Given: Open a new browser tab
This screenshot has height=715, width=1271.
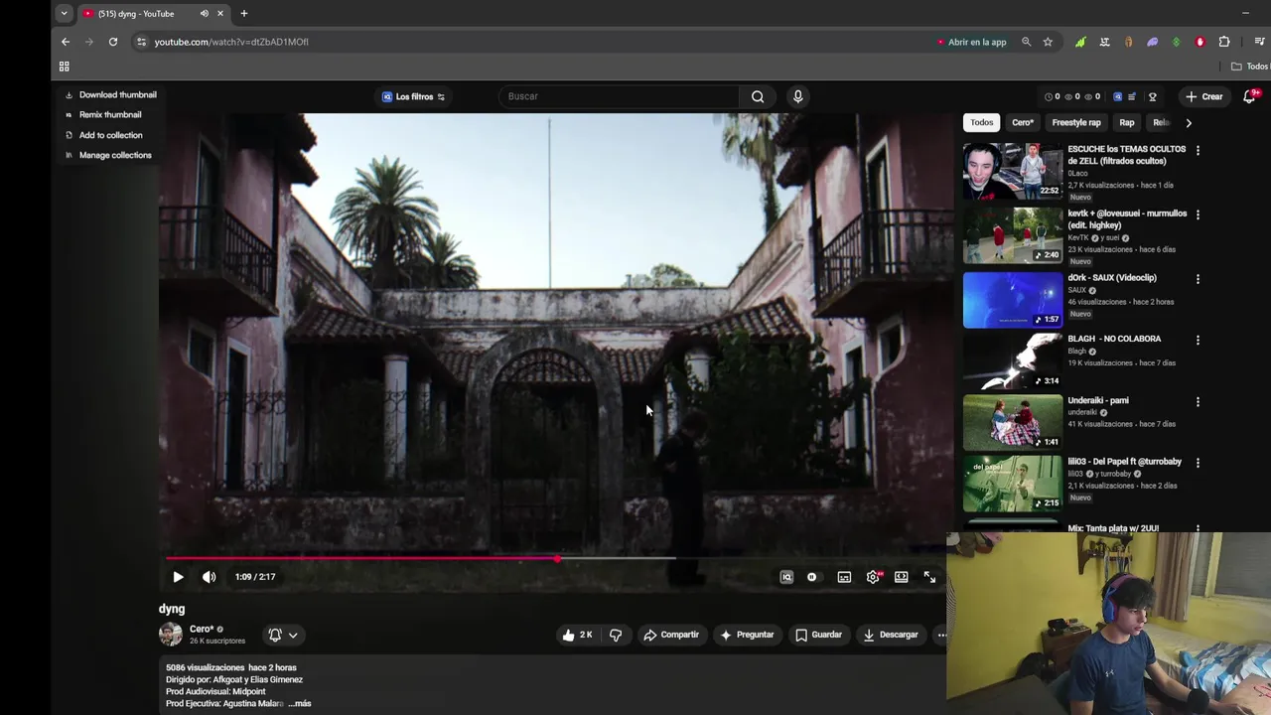Looking at the screenshot, I should (x=243, y=14).
